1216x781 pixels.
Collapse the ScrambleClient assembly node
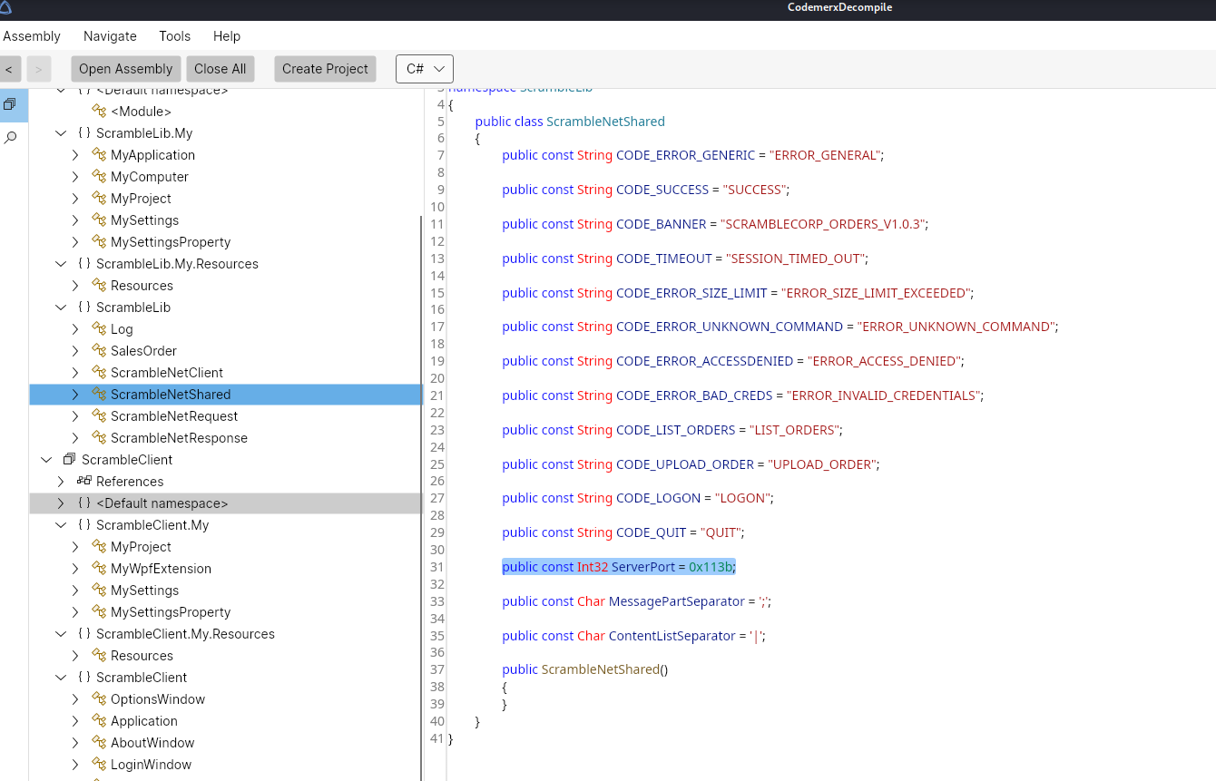click(x=46, y=460)
